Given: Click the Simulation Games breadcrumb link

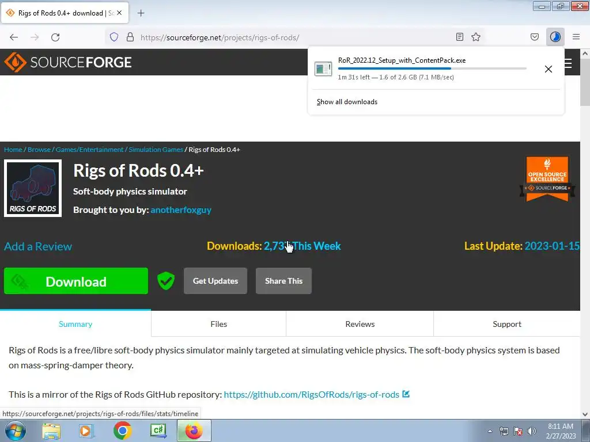Looking at the screenshot, I should point(156,150).
